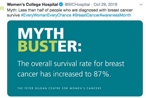146x98 pixels.
Task: Open the #EveryWomanEveryChance hashtag
Action: (46, 15)
